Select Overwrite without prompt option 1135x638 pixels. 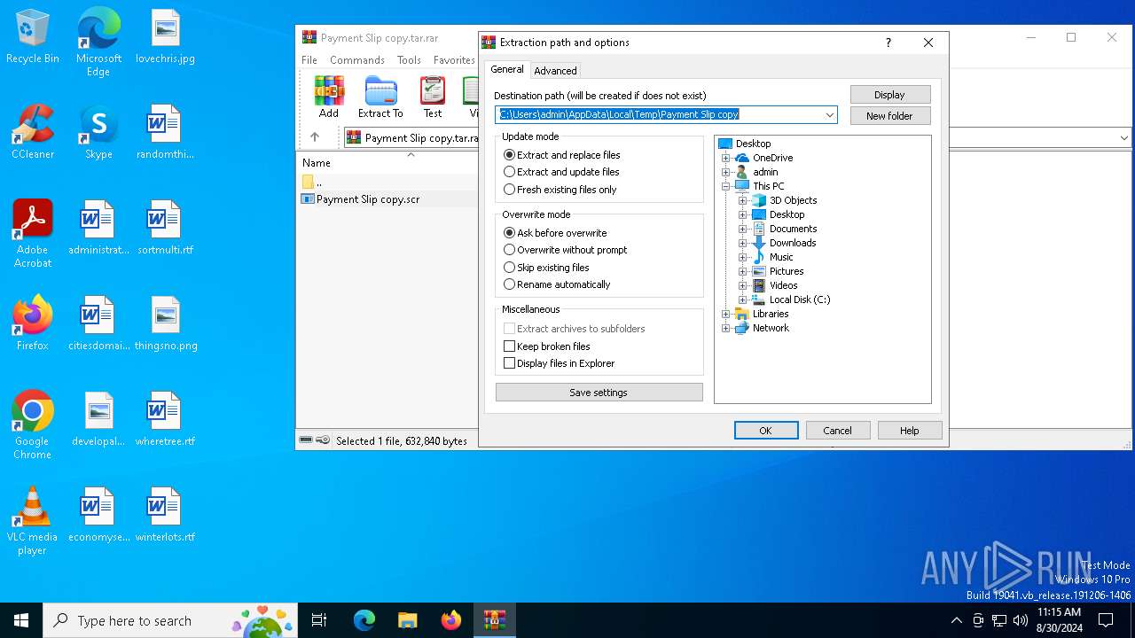click(x=565, y=250)
